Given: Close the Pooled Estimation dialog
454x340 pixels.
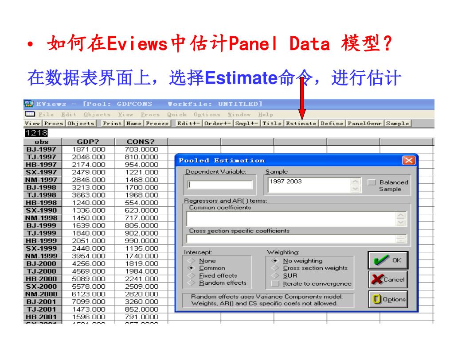Looking at the screenshot, I should (x=408, y=160).
